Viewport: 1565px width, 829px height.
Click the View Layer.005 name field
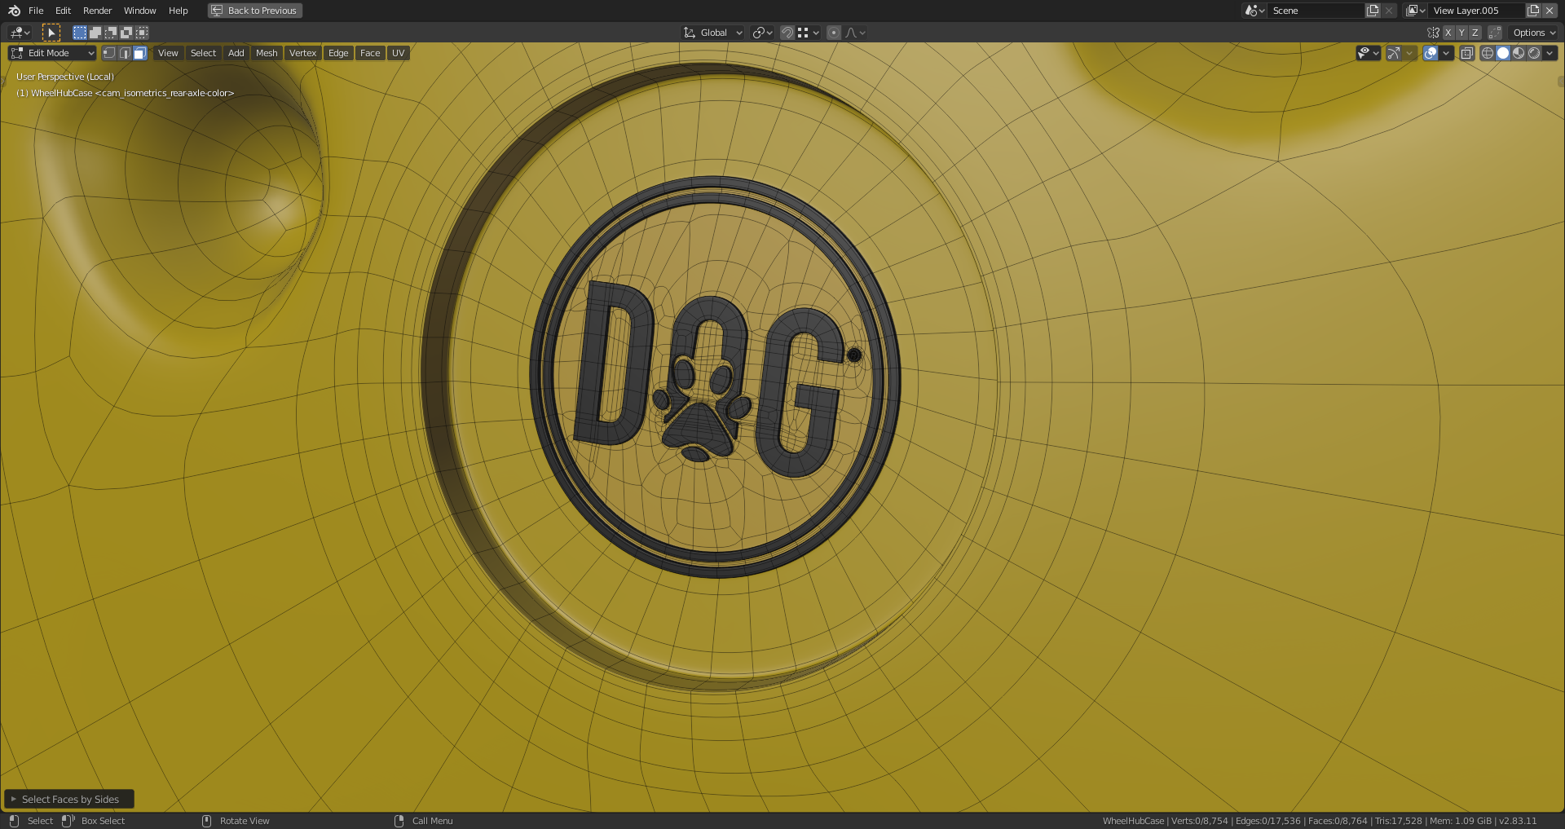coord(1477,11)
